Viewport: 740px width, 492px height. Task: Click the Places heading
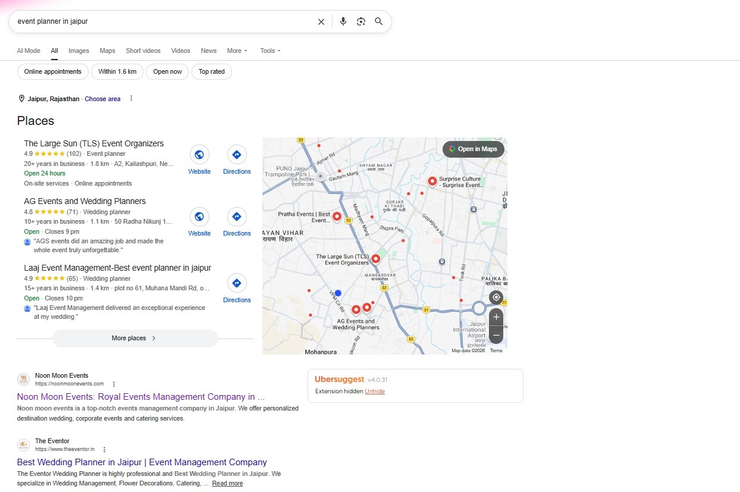pos(36,121)
